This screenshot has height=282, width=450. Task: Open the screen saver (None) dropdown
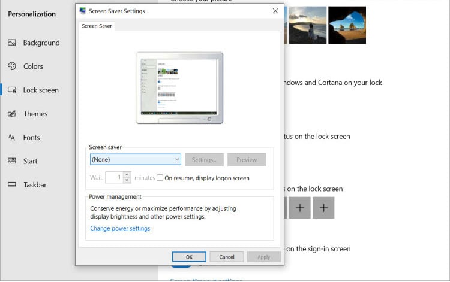(x=135, y=160)
